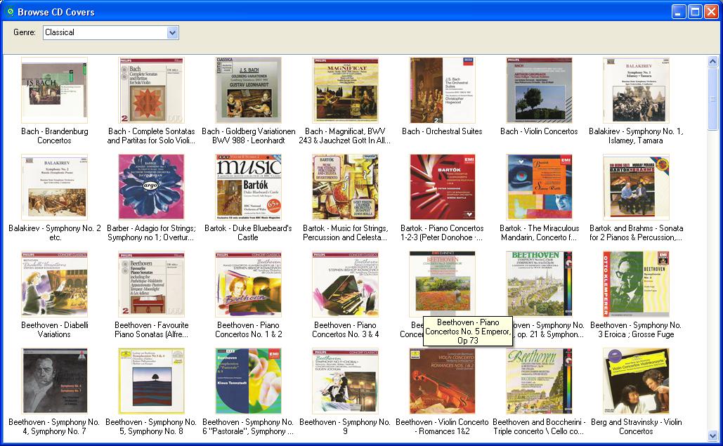Image resolution: width=723 pixels, height=446 pixels.
Task: Select the Bach Orchestral Suites cover
Action: (442, 91)
